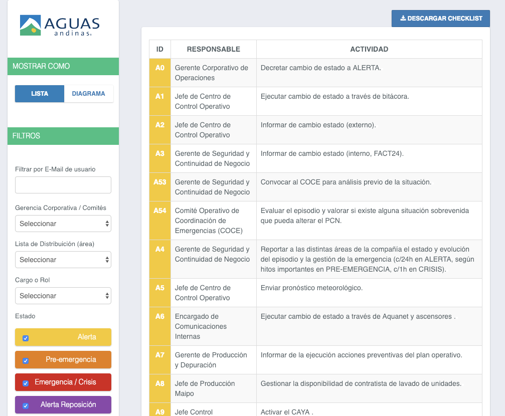Click the Estado label

[25, 316]
